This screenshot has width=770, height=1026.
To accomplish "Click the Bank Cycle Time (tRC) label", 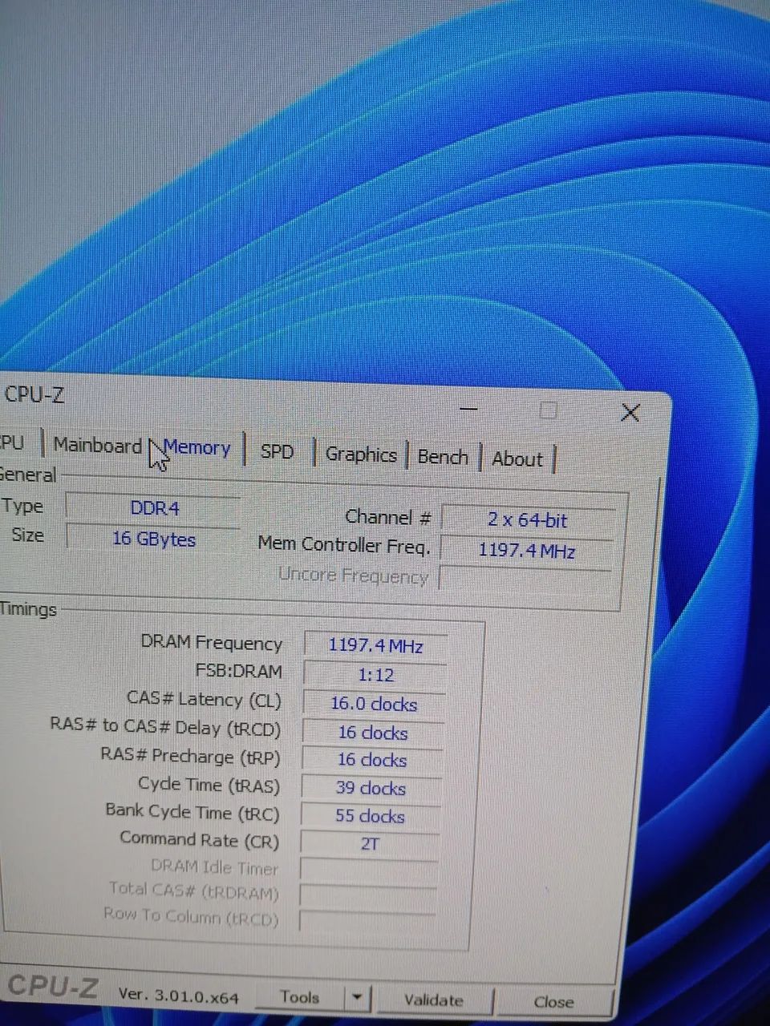I will click(192, 812).
